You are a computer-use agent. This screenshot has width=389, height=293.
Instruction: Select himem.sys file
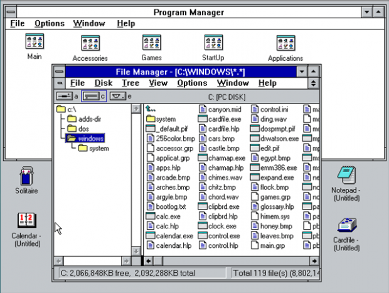(x=270, y=216)
